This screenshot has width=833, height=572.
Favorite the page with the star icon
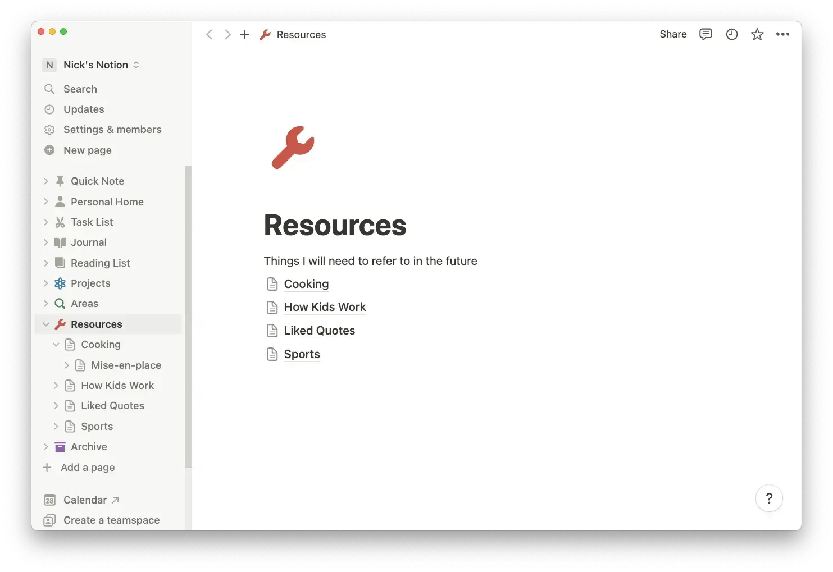[x=757, y=34]
